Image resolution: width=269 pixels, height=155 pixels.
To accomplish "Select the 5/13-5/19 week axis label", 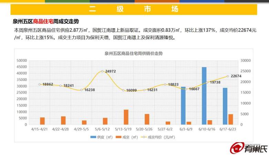I will (123, 129).
